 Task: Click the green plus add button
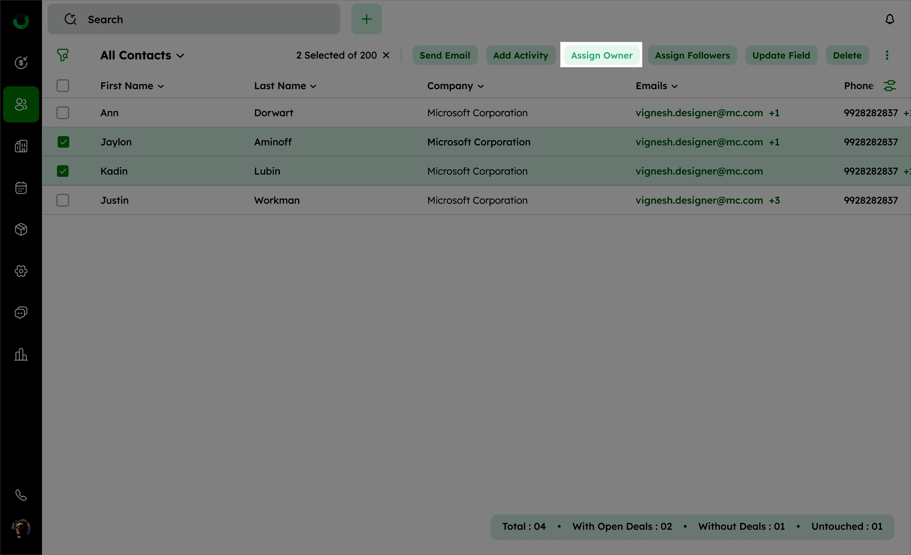click(366, 19)
